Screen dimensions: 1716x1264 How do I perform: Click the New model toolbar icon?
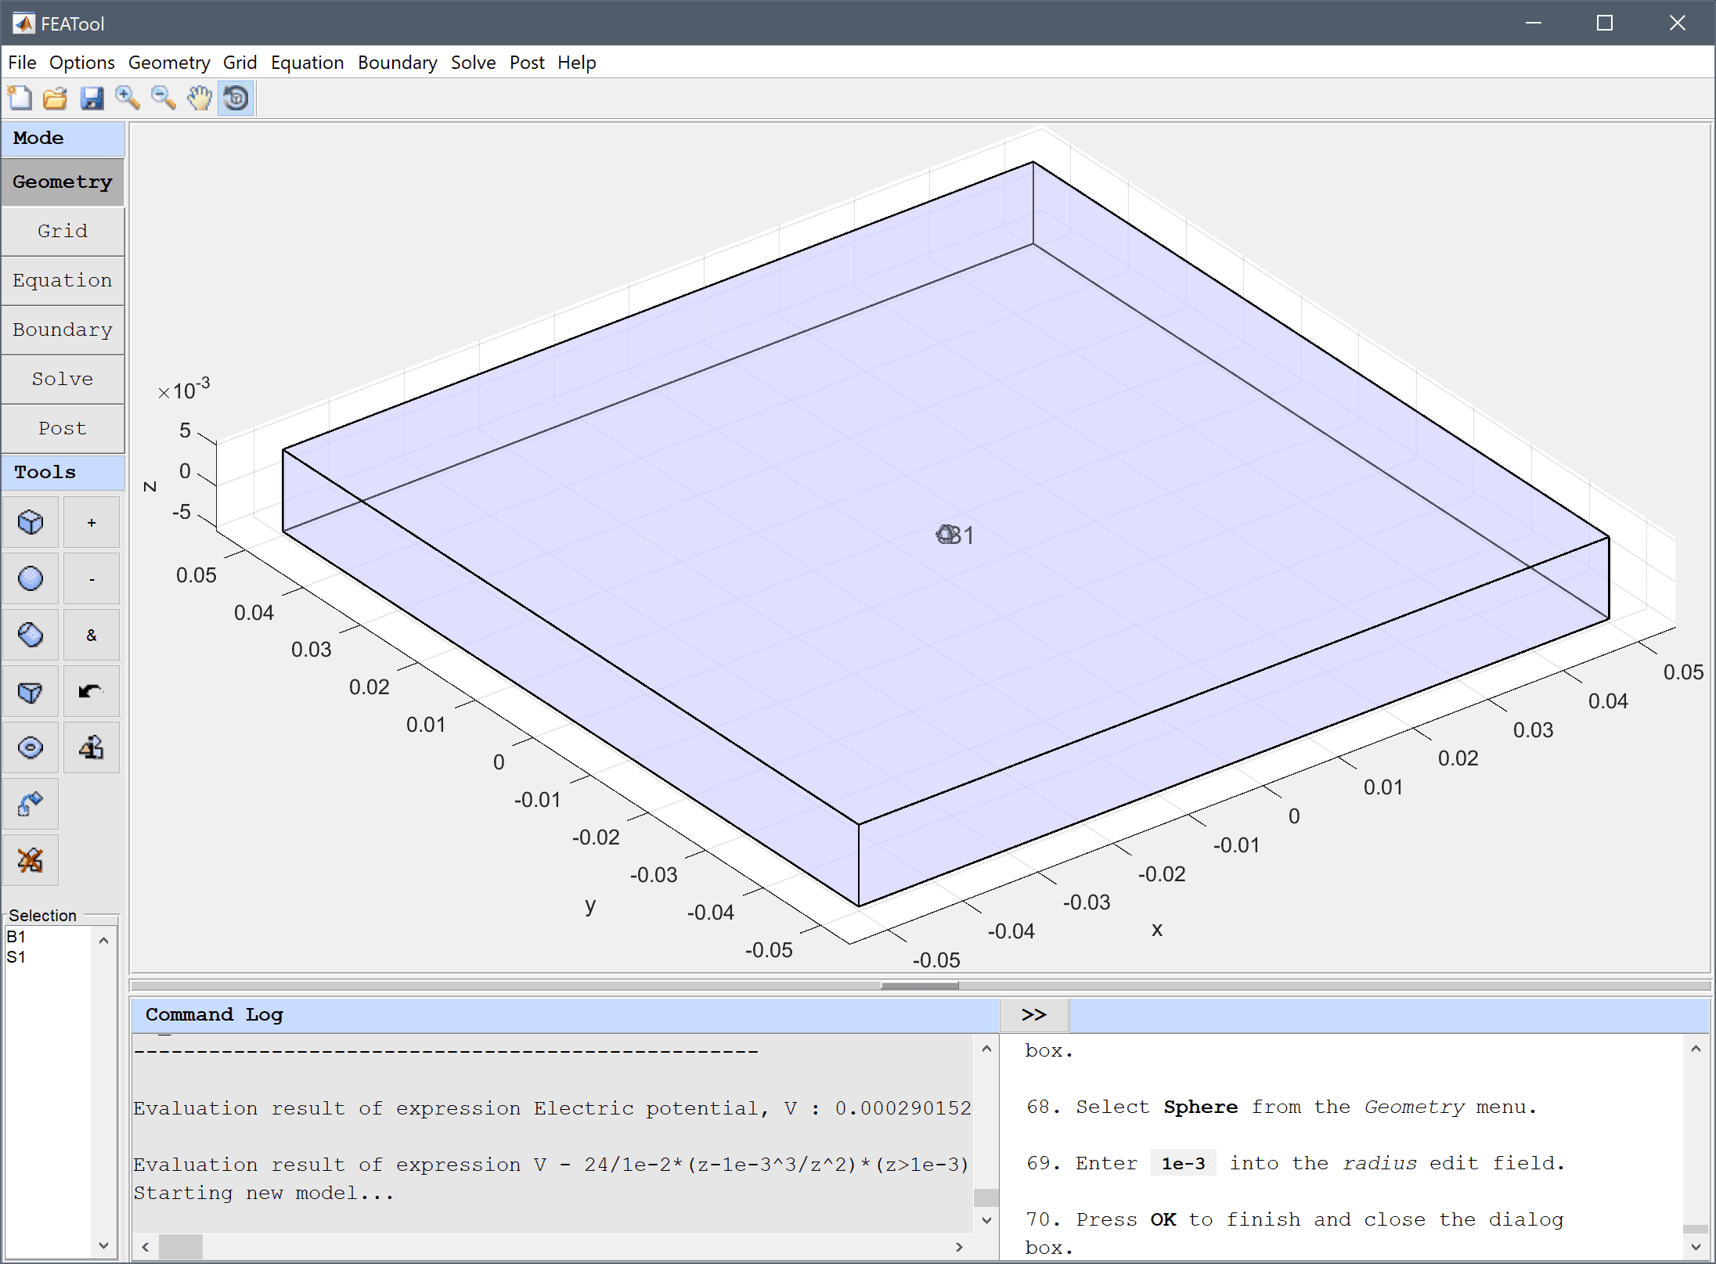[20, 99]
